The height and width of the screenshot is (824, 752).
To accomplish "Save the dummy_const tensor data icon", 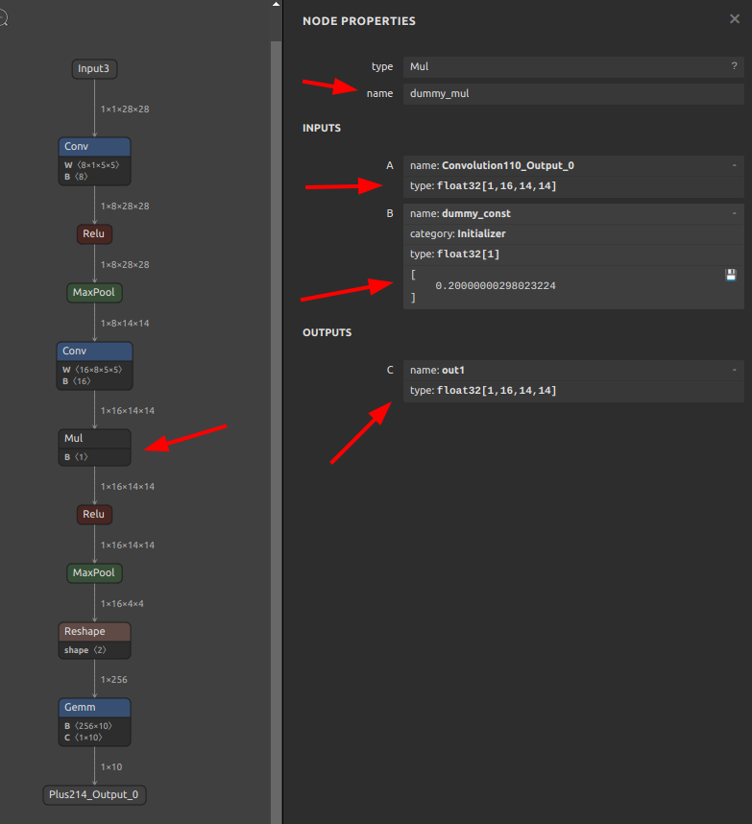I will 730,276.
